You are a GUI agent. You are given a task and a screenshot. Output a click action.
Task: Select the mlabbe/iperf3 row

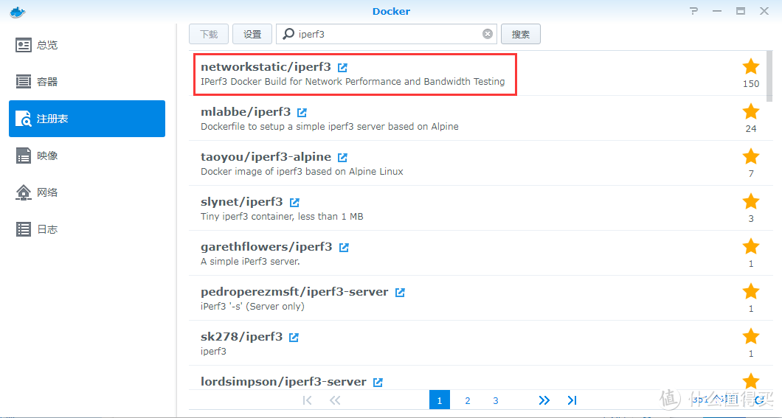pyautogui.click(x=477, y=118)
